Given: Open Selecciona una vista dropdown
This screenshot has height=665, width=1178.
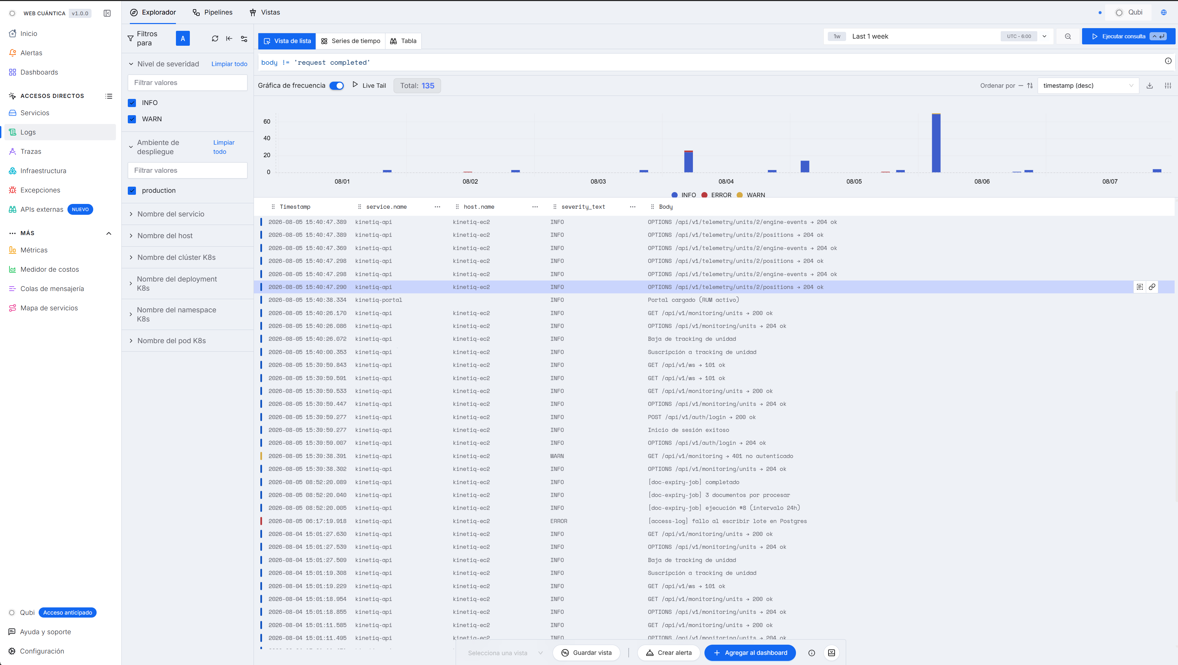Looking at the screenshot, I should (505, 653).
